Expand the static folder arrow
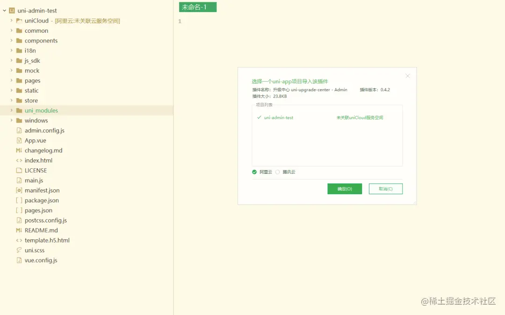 coord(11,90)
